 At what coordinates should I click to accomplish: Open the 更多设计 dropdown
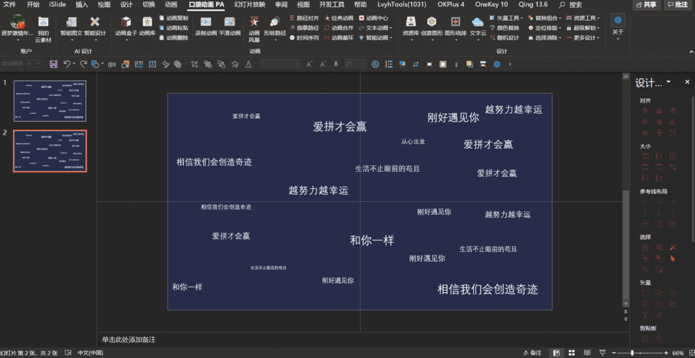pyautogui.click(x=583, y=38)
